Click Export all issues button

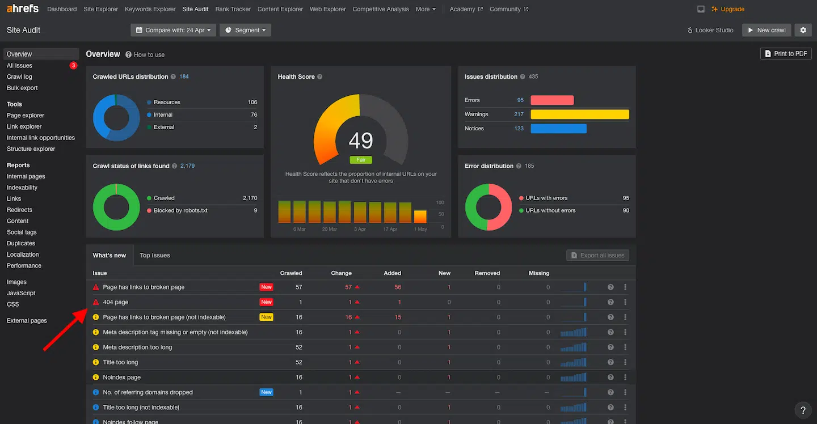coord(597,255)
